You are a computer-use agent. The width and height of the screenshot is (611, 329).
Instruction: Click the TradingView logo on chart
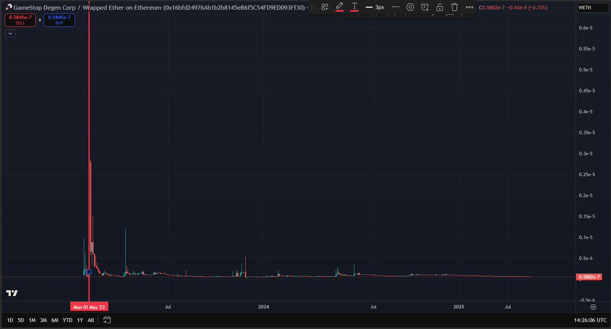tap(12, 293)
